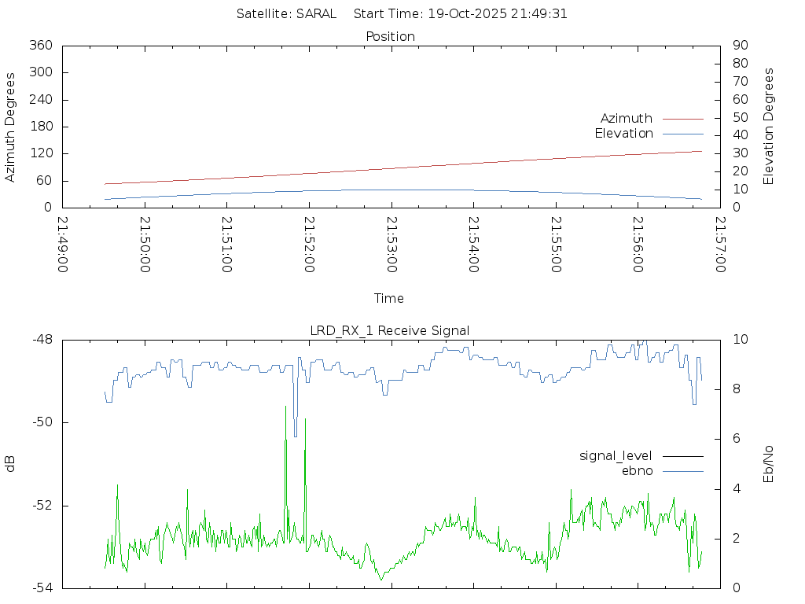Click the ebno legend line sample
The height and width of the screenshot is (604, 805).
682,471
